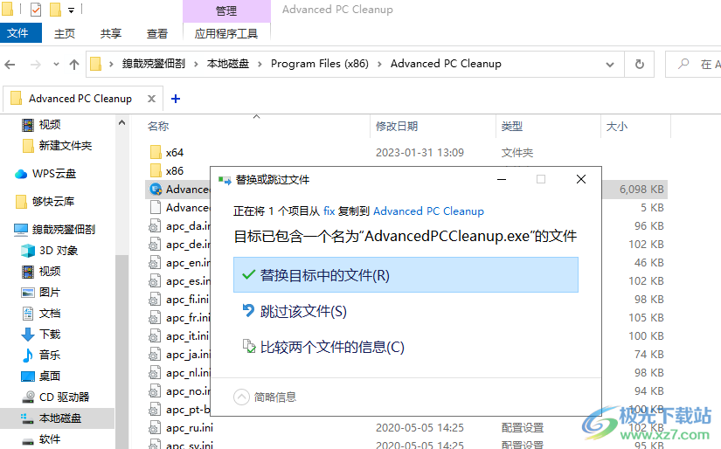Open 桌面 in sidebar
721x449 pixels.
(50, 376)
